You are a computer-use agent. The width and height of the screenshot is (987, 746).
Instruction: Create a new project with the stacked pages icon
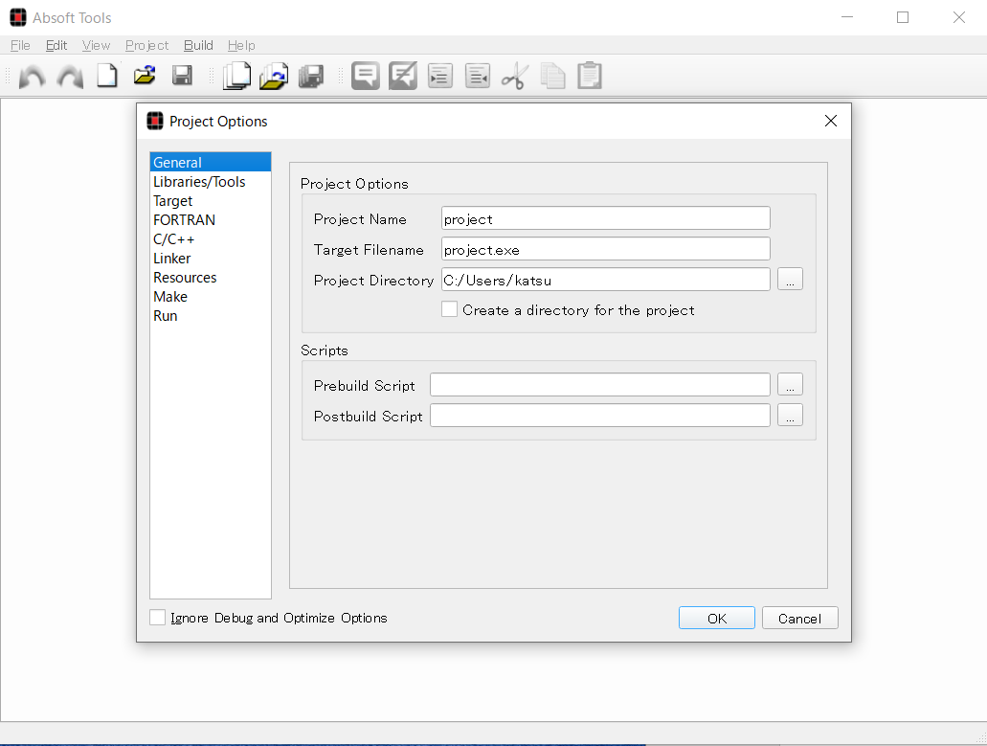pyautogui.click(x=236, y=76)
